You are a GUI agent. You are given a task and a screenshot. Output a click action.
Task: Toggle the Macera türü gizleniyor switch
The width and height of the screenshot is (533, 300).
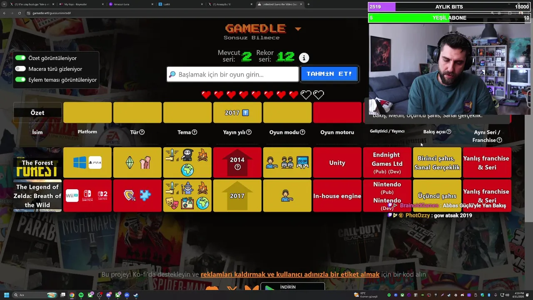pos(20,69)
